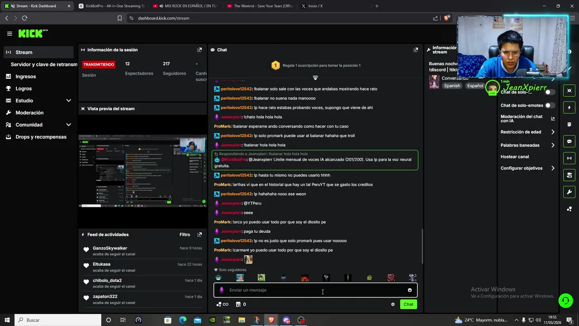Screen dimensions: 579x326
Task: Open Task View in the taskbar
Action: (x=123, y=320)
